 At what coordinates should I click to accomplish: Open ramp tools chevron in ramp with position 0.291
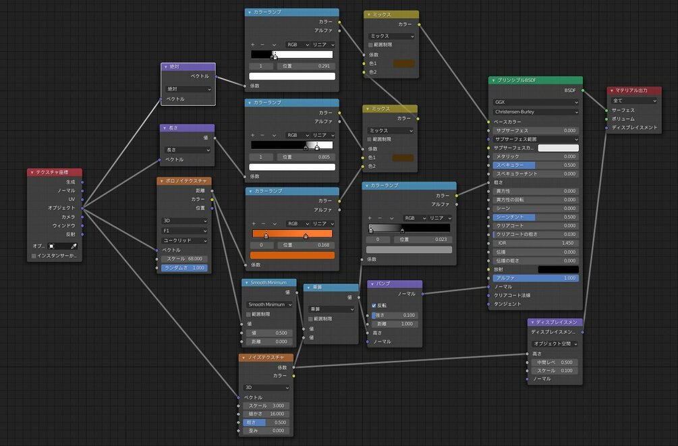point(274,45)
